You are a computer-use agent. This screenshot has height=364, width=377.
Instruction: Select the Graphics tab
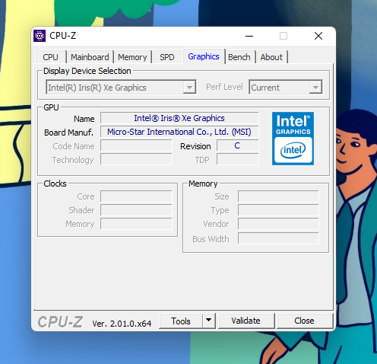tap(204, 56)
